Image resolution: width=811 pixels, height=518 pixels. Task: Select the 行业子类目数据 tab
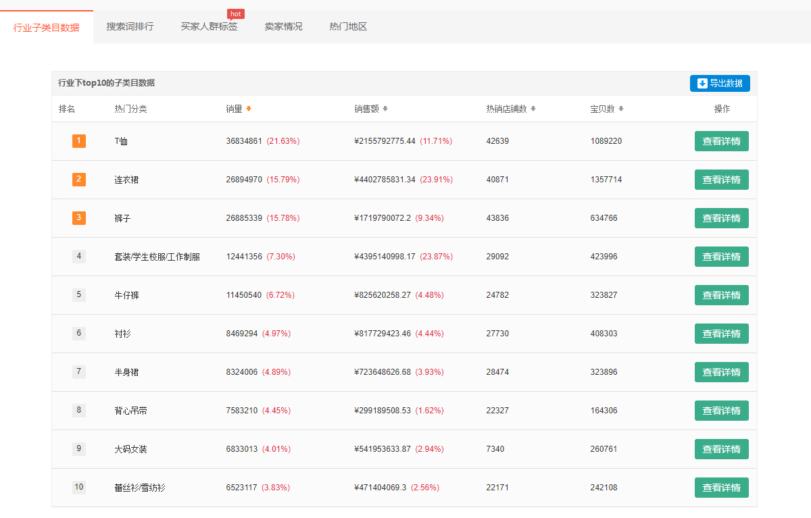coord(46,28)
